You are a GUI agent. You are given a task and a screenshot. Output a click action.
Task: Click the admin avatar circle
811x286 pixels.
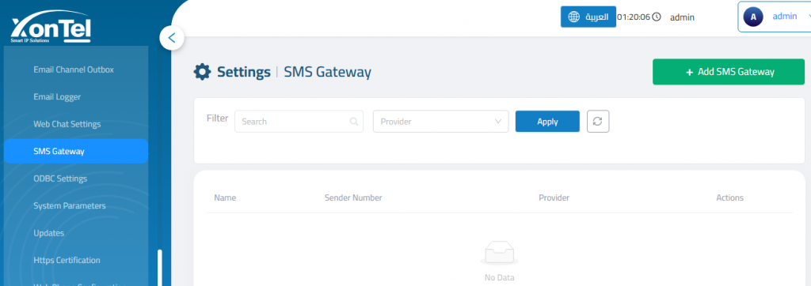pos(753,17)
